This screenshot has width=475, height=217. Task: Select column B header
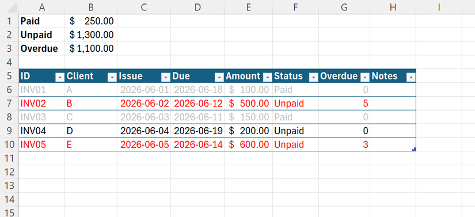point(91,7)
